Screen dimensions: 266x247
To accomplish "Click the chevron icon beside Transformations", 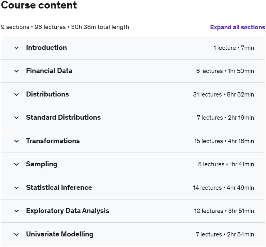I will click(x=16, y=141).
